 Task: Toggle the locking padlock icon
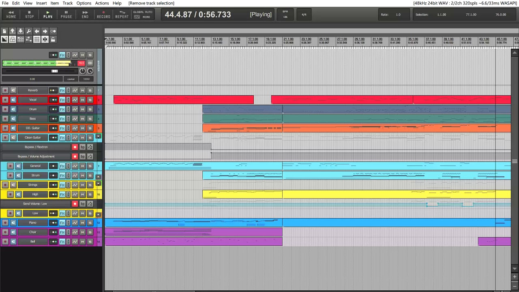click(x=53, y=39)
